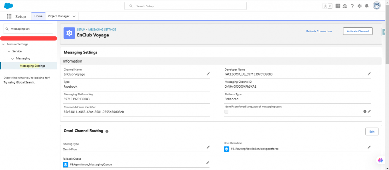Open Global Actions plus icon
Screen dimensions: 389x170
coord(338,6)
